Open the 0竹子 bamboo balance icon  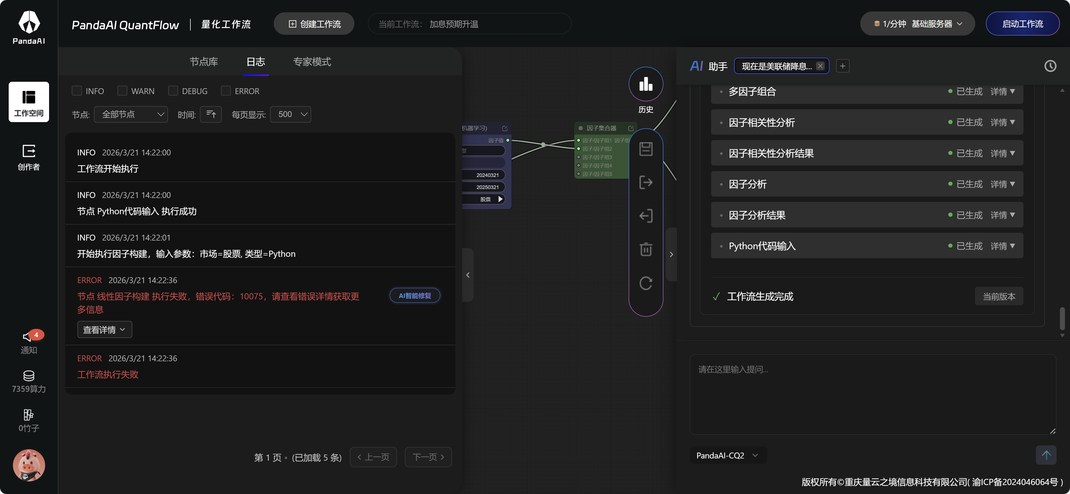[x=29, y=421]
